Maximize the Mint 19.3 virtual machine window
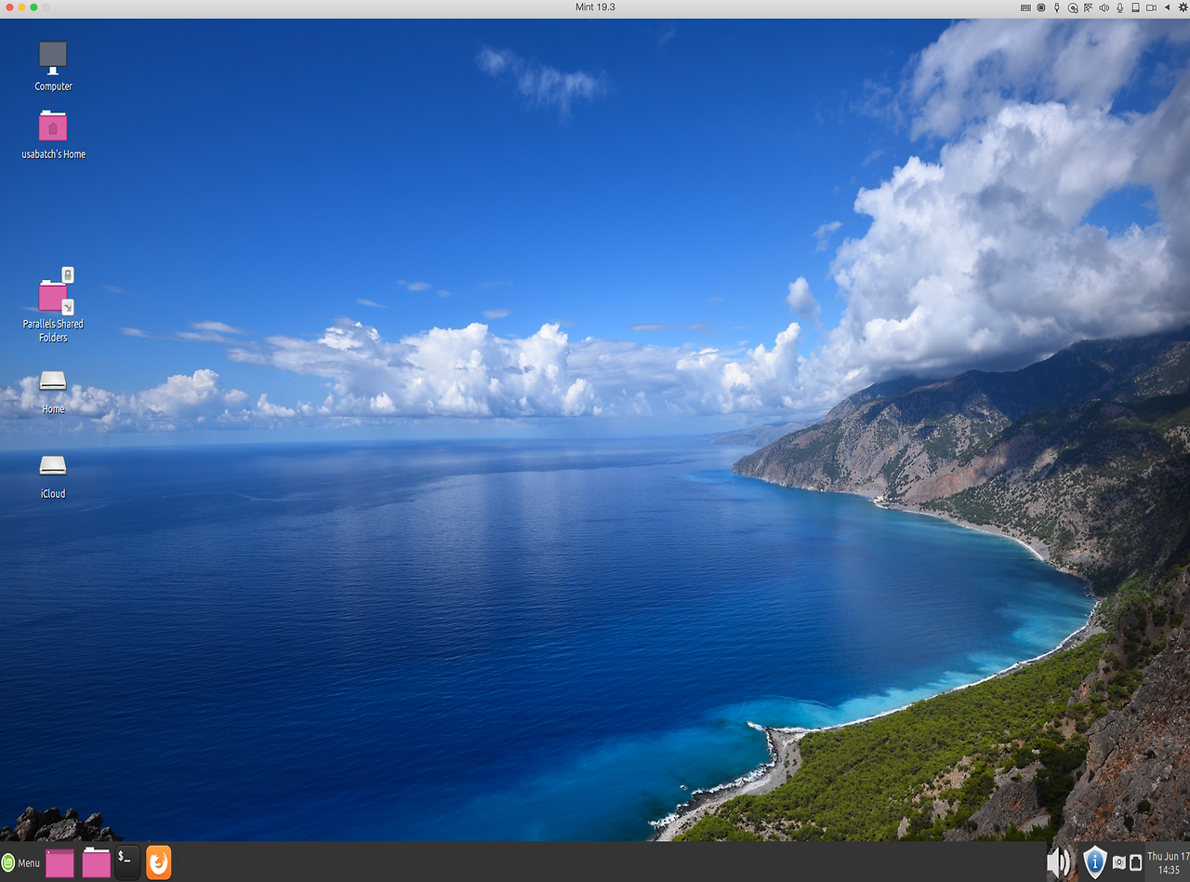 coord(34,7)
